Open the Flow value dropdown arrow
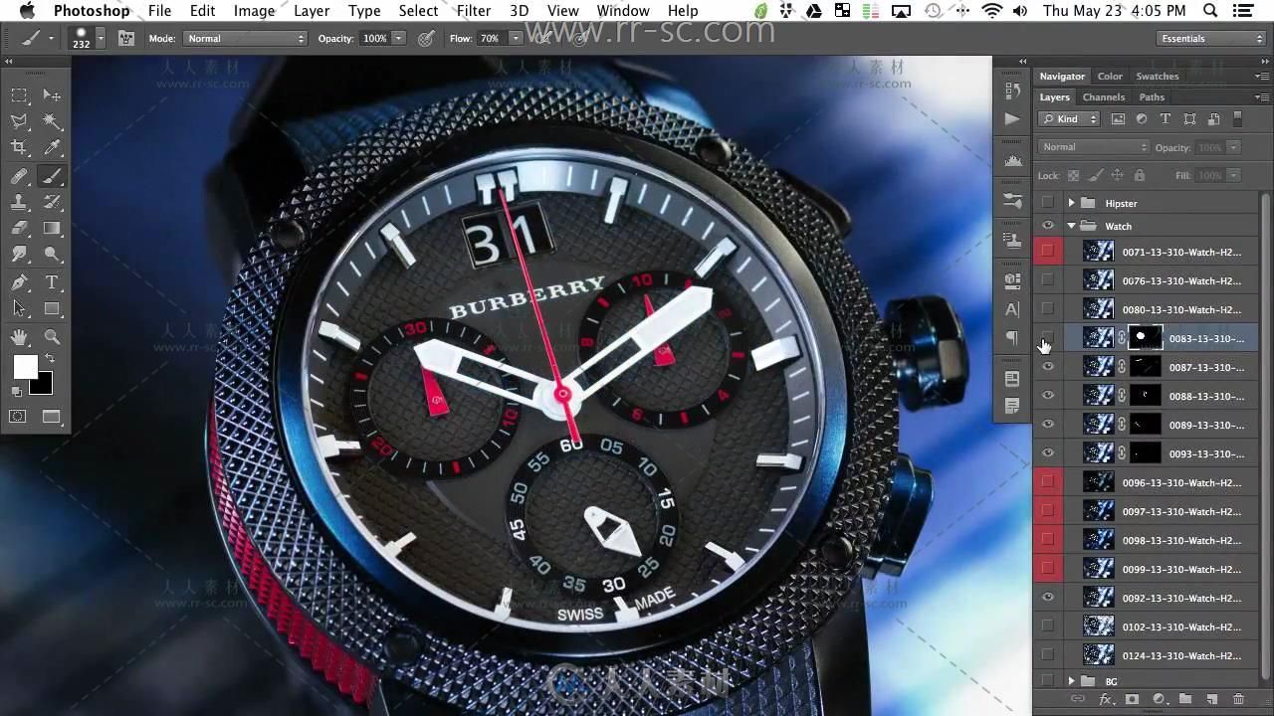The height and width of the screenshot is (716, 1274). (x=516, y=38)
